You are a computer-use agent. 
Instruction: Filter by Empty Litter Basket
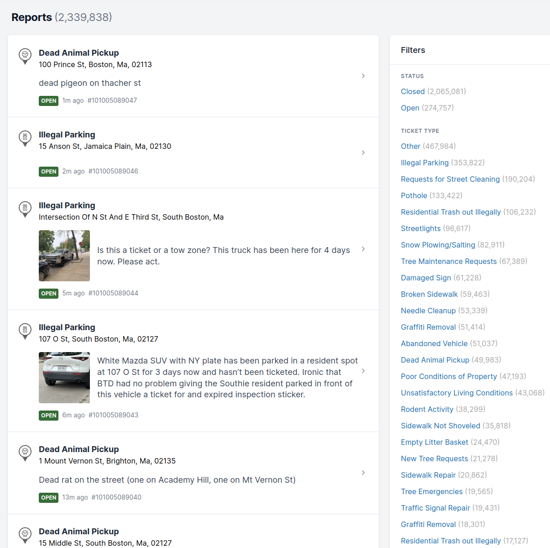(x=435, y=442)
